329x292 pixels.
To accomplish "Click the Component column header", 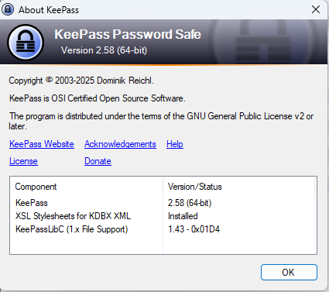I will [x=87, y=187].
